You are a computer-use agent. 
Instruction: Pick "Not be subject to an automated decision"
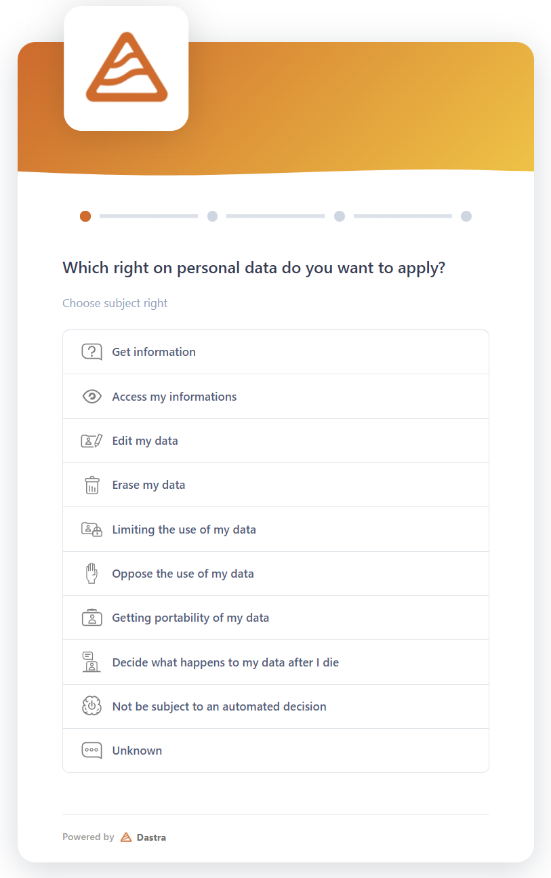(x=219, y=706)
